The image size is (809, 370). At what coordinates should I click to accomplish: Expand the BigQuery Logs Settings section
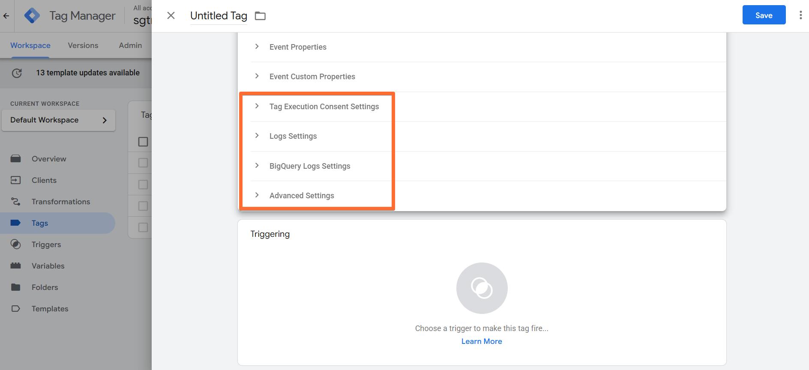(x=310, y=166)
